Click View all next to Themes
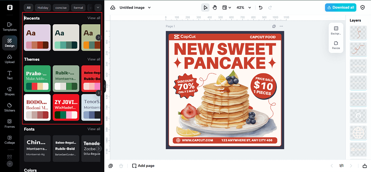 click(x=93, y=59)
